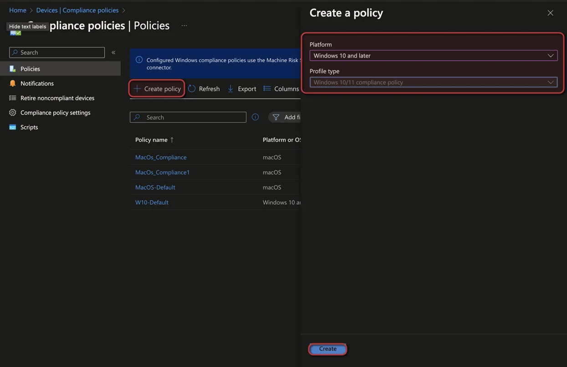Image resolution: width=567 pixels, height=367 pixels.
Task: Open the MacOs_Compliance policy
Action: 161,157
